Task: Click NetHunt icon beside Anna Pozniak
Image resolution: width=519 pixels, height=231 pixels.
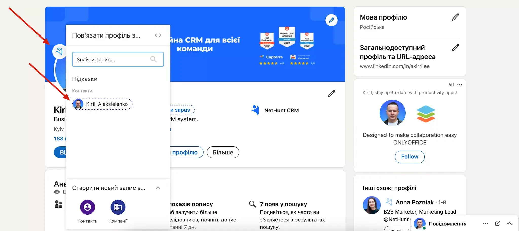Action: click(389, 202)
